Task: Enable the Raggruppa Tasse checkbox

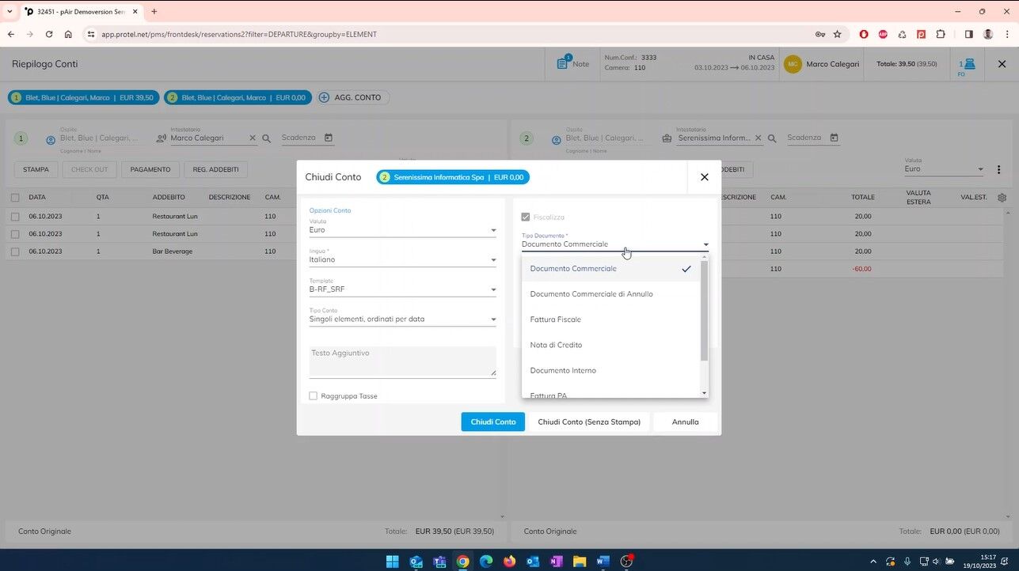Action: pos(314,395)
